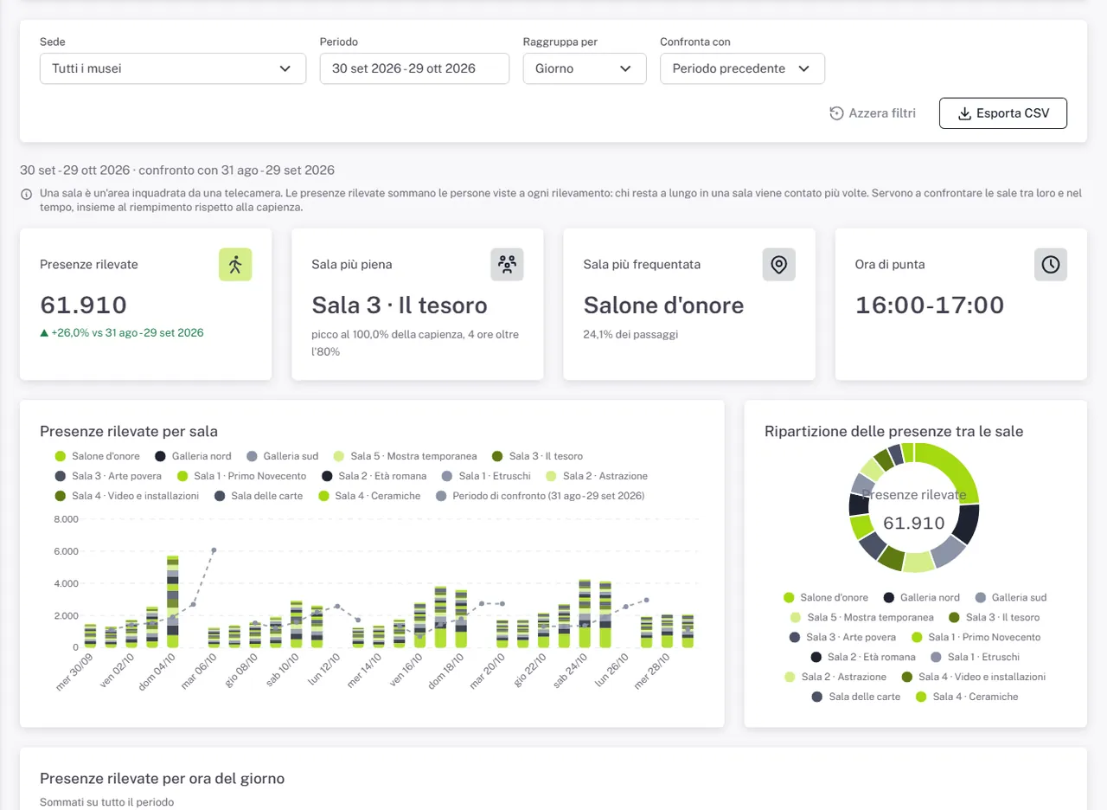Click the green +26,0% comparison text
This screenshot has width=1107, height=810.
click(122, 332)
